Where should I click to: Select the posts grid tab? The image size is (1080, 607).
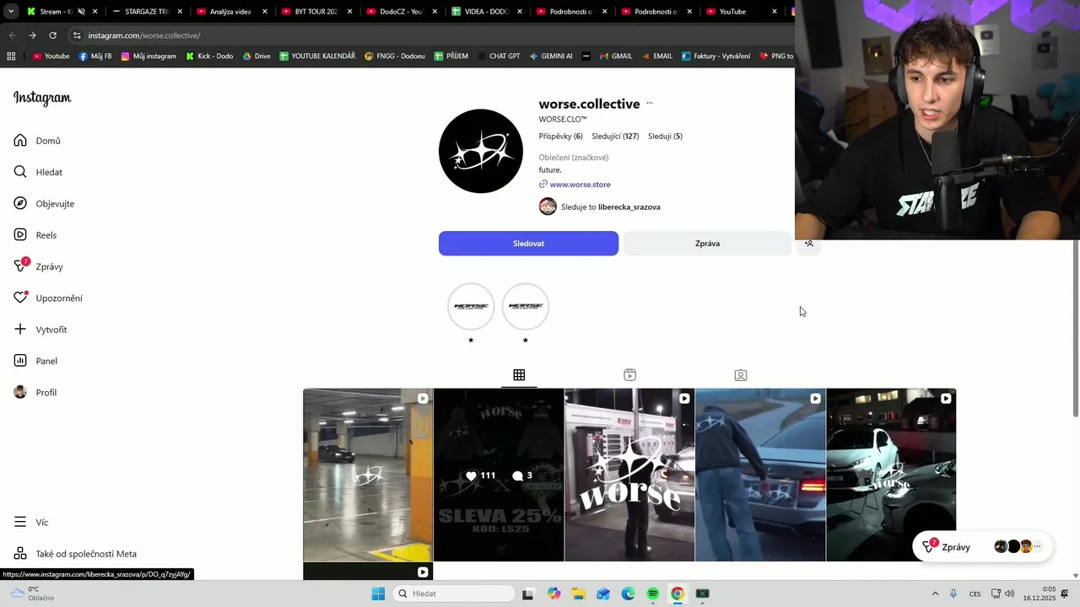pyautogui.click(x=519, y=375)
